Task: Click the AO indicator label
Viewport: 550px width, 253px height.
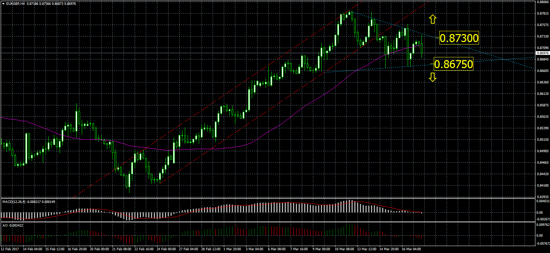Action: pyautogui.click(x=5, y=226)
